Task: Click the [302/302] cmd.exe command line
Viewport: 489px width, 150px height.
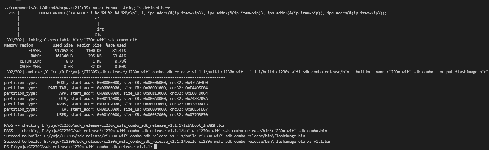Action: click(246, 72)
